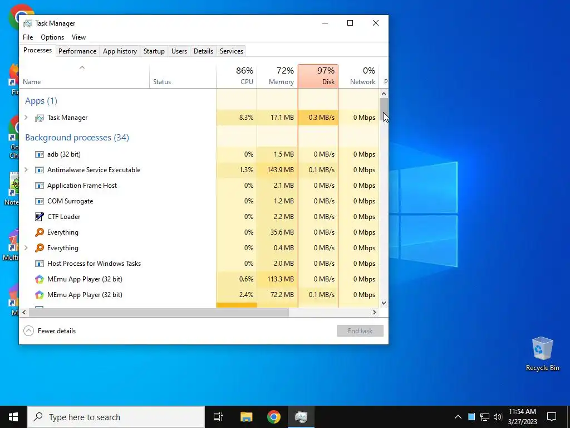The image size is (570, 428).
Task: Open the Windows Start menu
Action: pyautogui.click(x=13, y=417)
